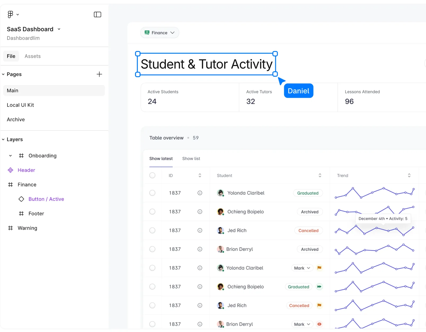Add a new page with plus icon
426x332 pixels.
click(x=99, y=74)
